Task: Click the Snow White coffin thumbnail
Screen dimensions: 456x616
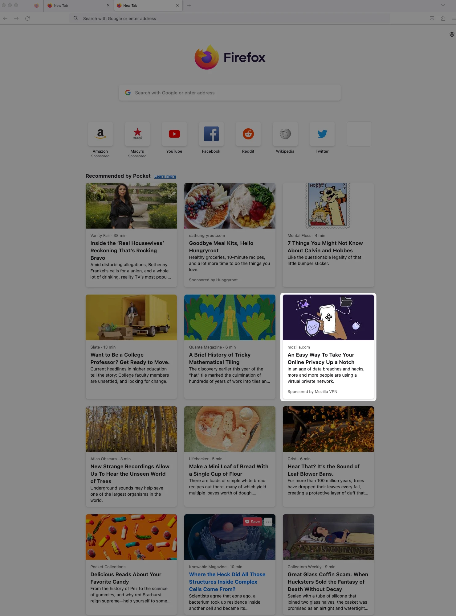Action: (328, 537)
